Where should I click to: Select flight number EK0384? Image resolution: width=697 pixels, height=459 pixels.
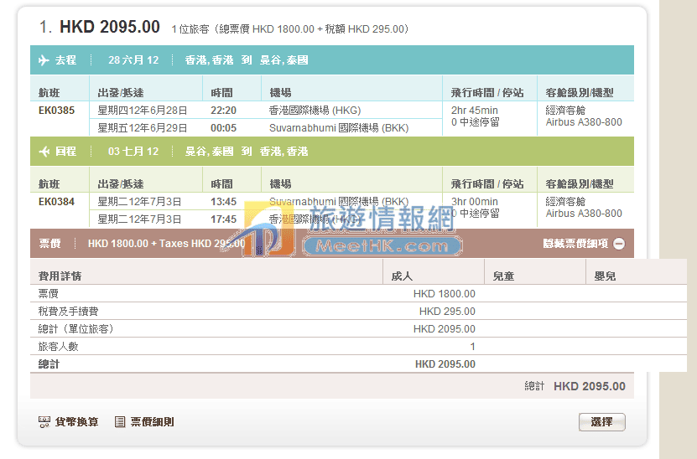click(56, 201)
